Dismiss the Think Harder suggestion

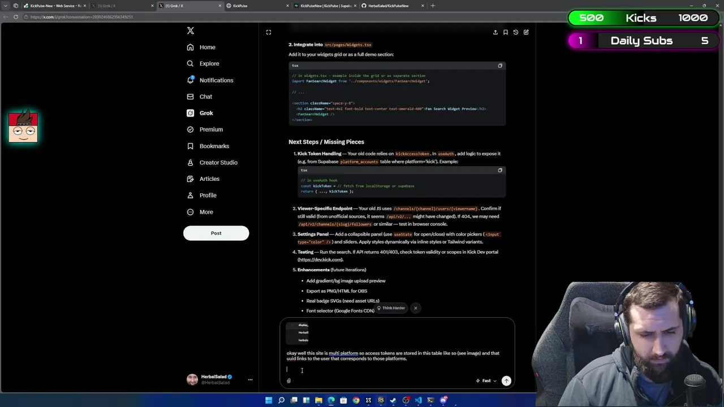click(x=415, y=308)
